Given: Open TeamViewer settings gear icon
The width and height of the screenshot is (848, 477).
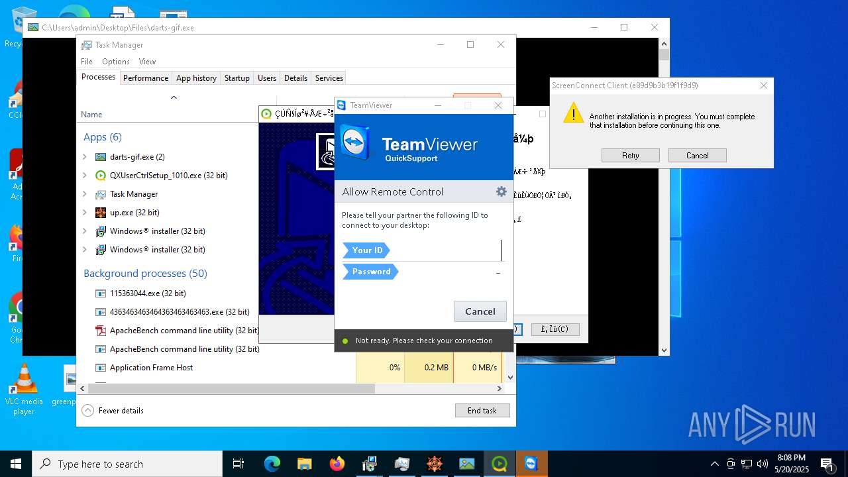Looking at the screenshot, I should tap(502, 191).
